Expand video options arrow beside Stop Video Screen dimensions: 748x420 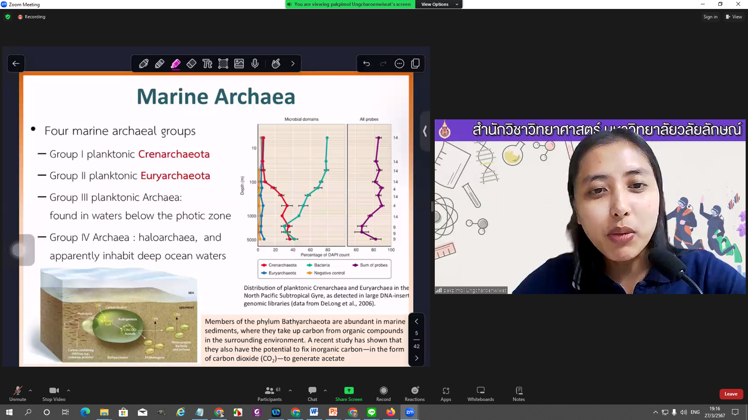coord(69,390)
